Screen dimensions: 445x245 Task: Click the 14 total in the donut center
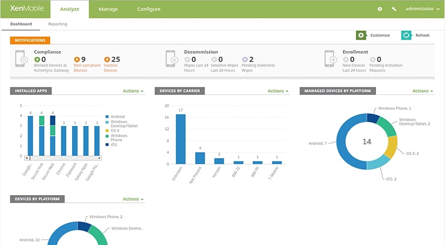(x=367, y=142)
